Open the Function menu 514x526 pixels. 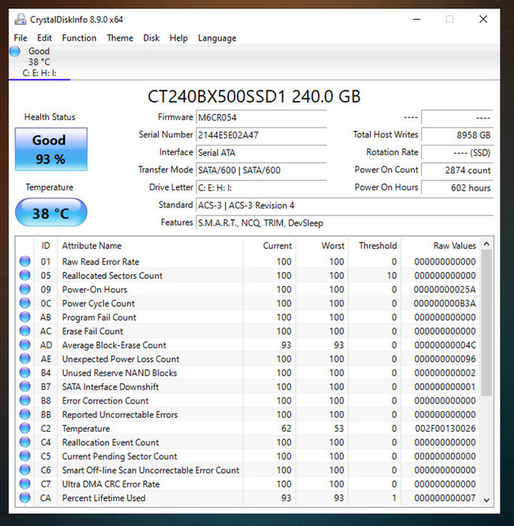(79, 38)
